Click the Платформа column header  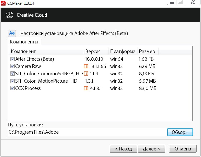[123, 52]
